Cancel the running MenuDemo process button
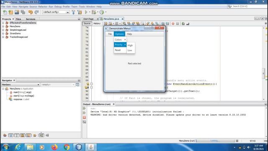Image resolution: width=268 pixels, height=151 pixels. point(237,141)
